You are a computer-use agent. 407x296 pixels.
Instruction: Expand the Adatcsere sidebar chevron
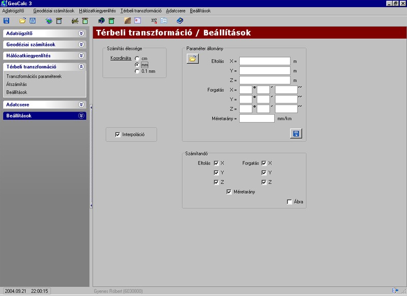coord(81,104)
